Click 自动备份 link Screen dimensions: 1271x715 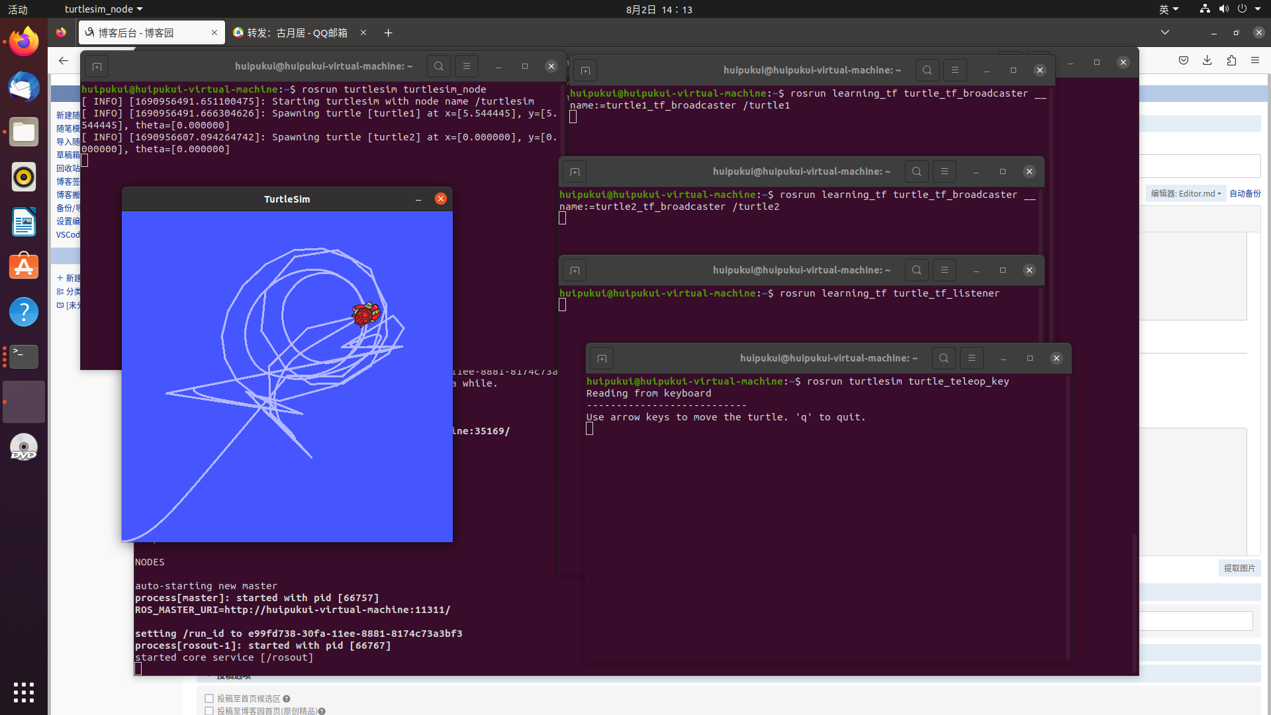pos(1245,193)
